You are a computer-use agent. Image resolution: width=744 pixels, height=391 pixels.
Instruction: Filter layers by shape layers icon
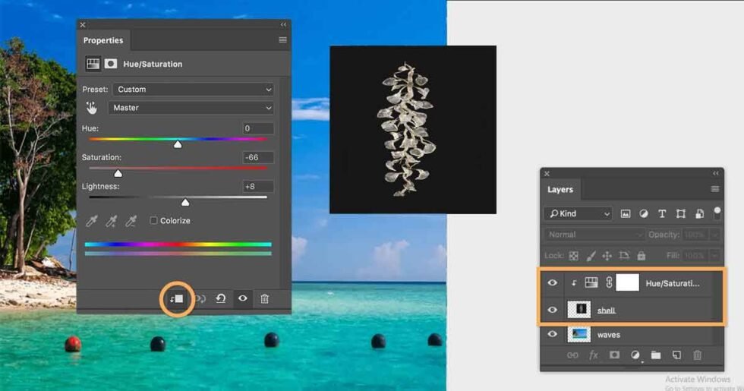point(680,214)
